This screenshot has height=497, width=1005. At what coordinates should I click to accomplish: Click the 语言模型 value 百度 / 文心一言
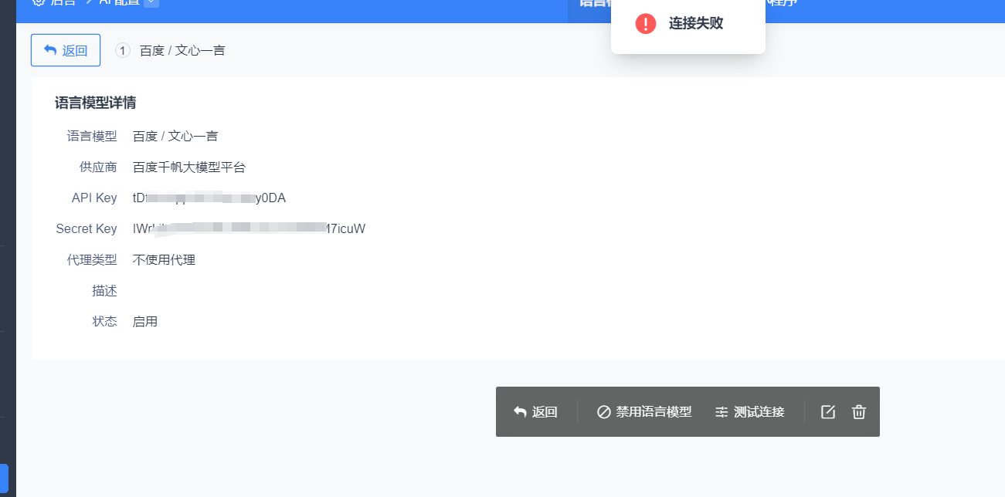[x=175, y=136]
